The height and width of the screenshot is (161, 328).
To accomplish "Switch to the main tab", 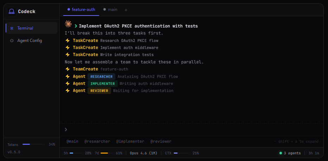I will [x=110, y=10].
